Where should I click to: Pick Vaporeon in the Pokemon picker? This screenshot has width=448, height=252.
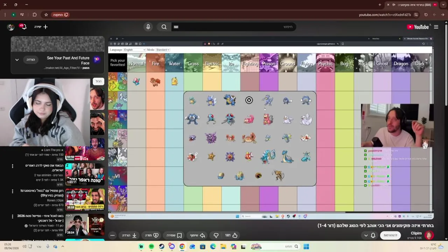pyautogui.click(x=306, y=157)
